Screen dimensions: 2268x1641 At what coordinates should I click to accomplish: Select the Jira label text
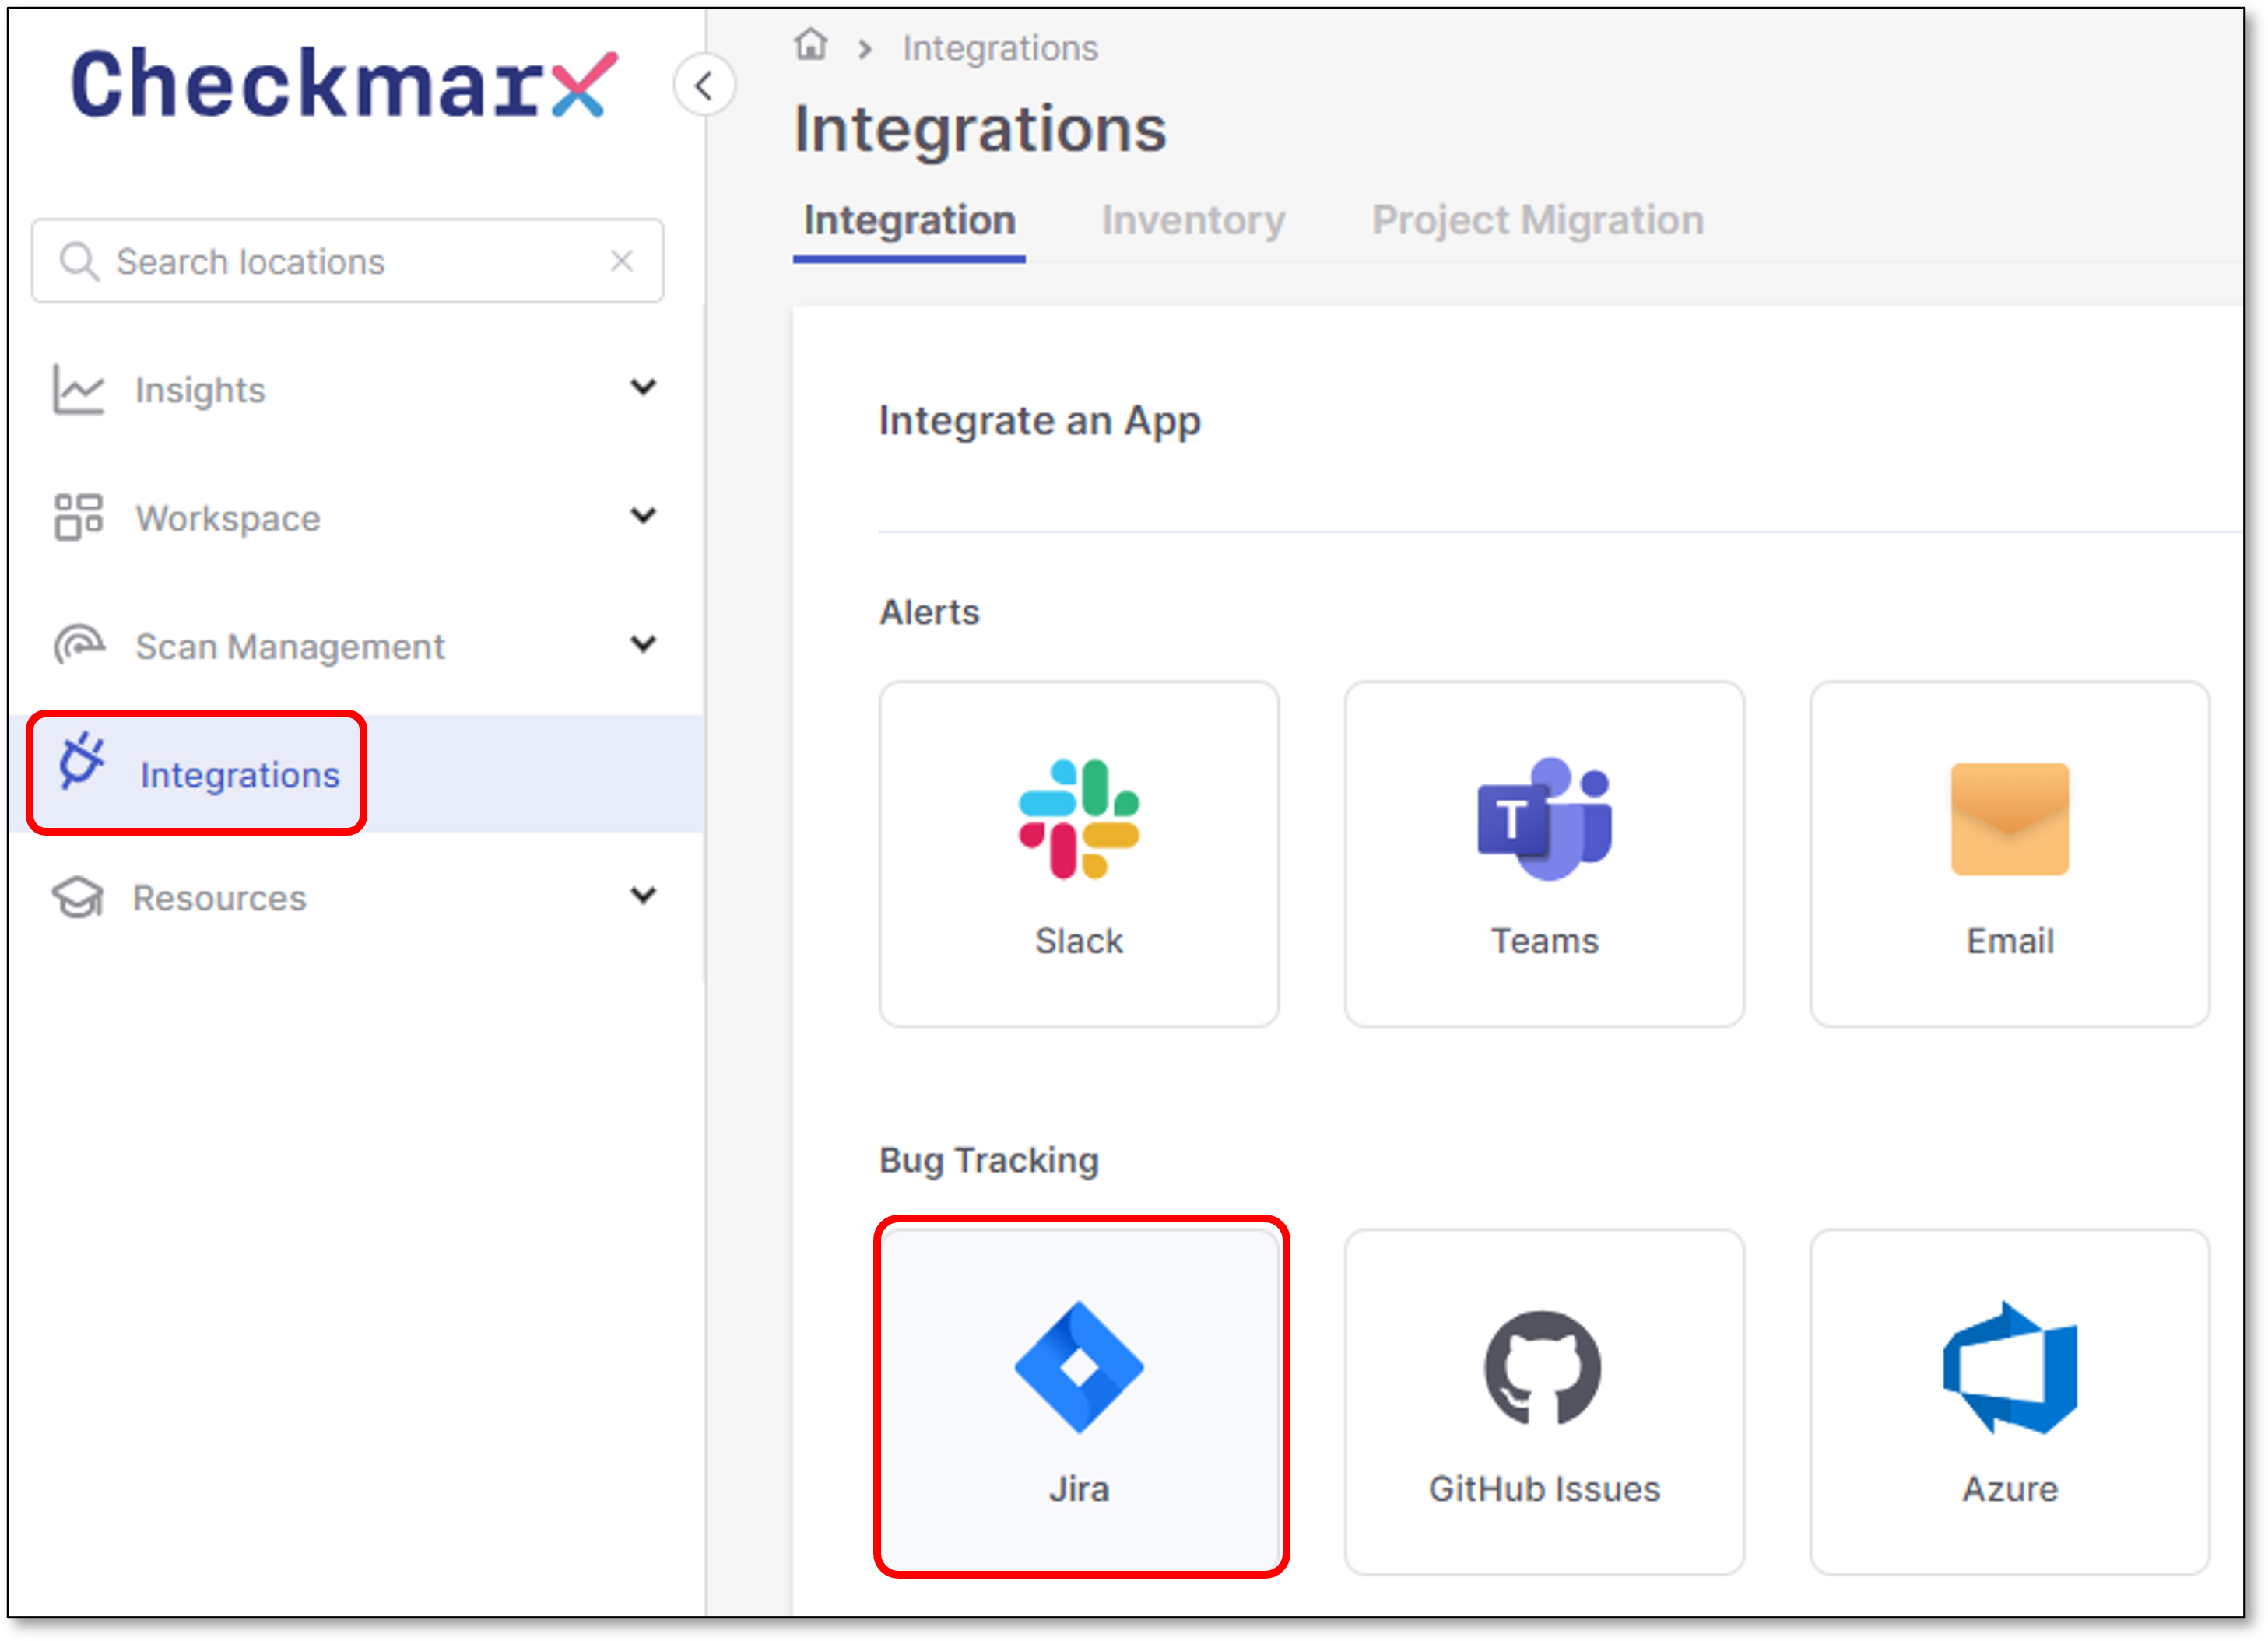[x=1079, y=1489]
